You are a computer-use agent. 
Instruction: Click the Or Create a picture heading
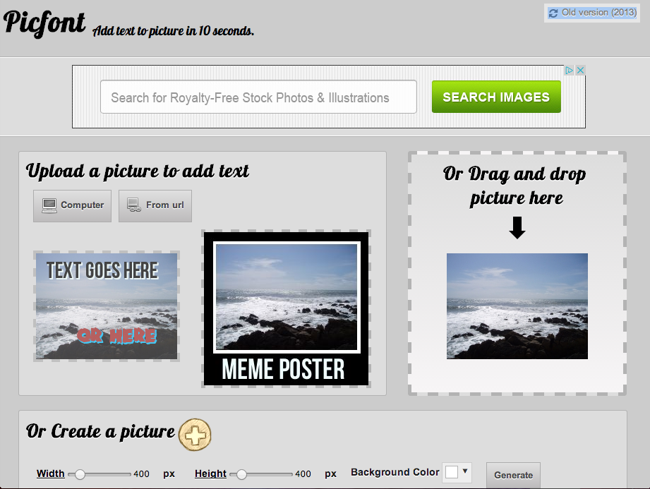(100, 431)
